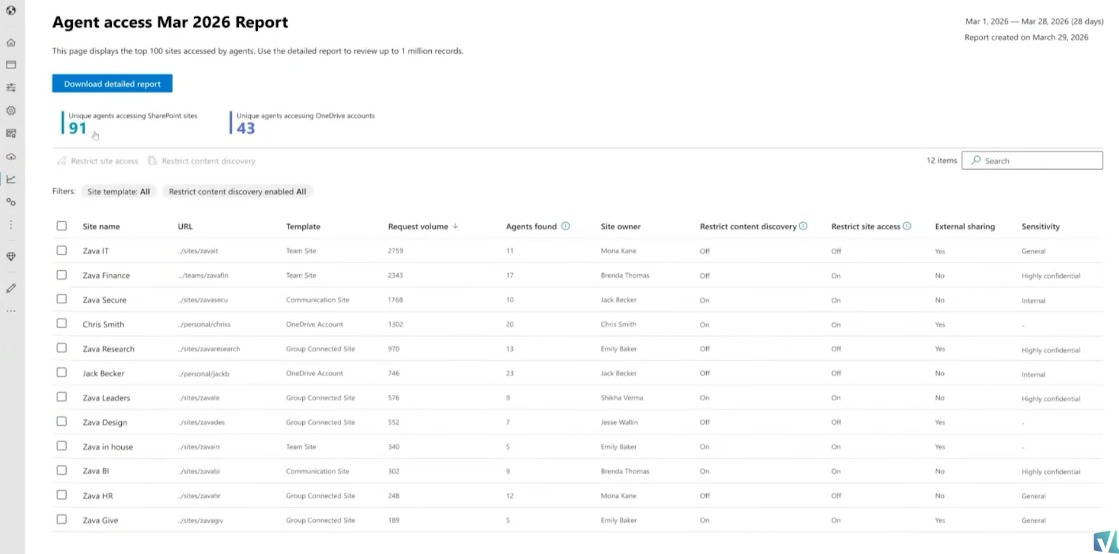Check the Zava in house row checkbox
The width and height of the screenshot is (1119, 554).
[62, 446]
